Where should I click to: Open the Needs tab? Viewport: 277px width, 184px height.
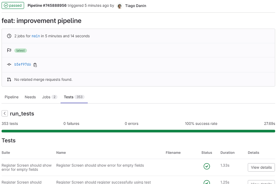(x=30, y=97)
